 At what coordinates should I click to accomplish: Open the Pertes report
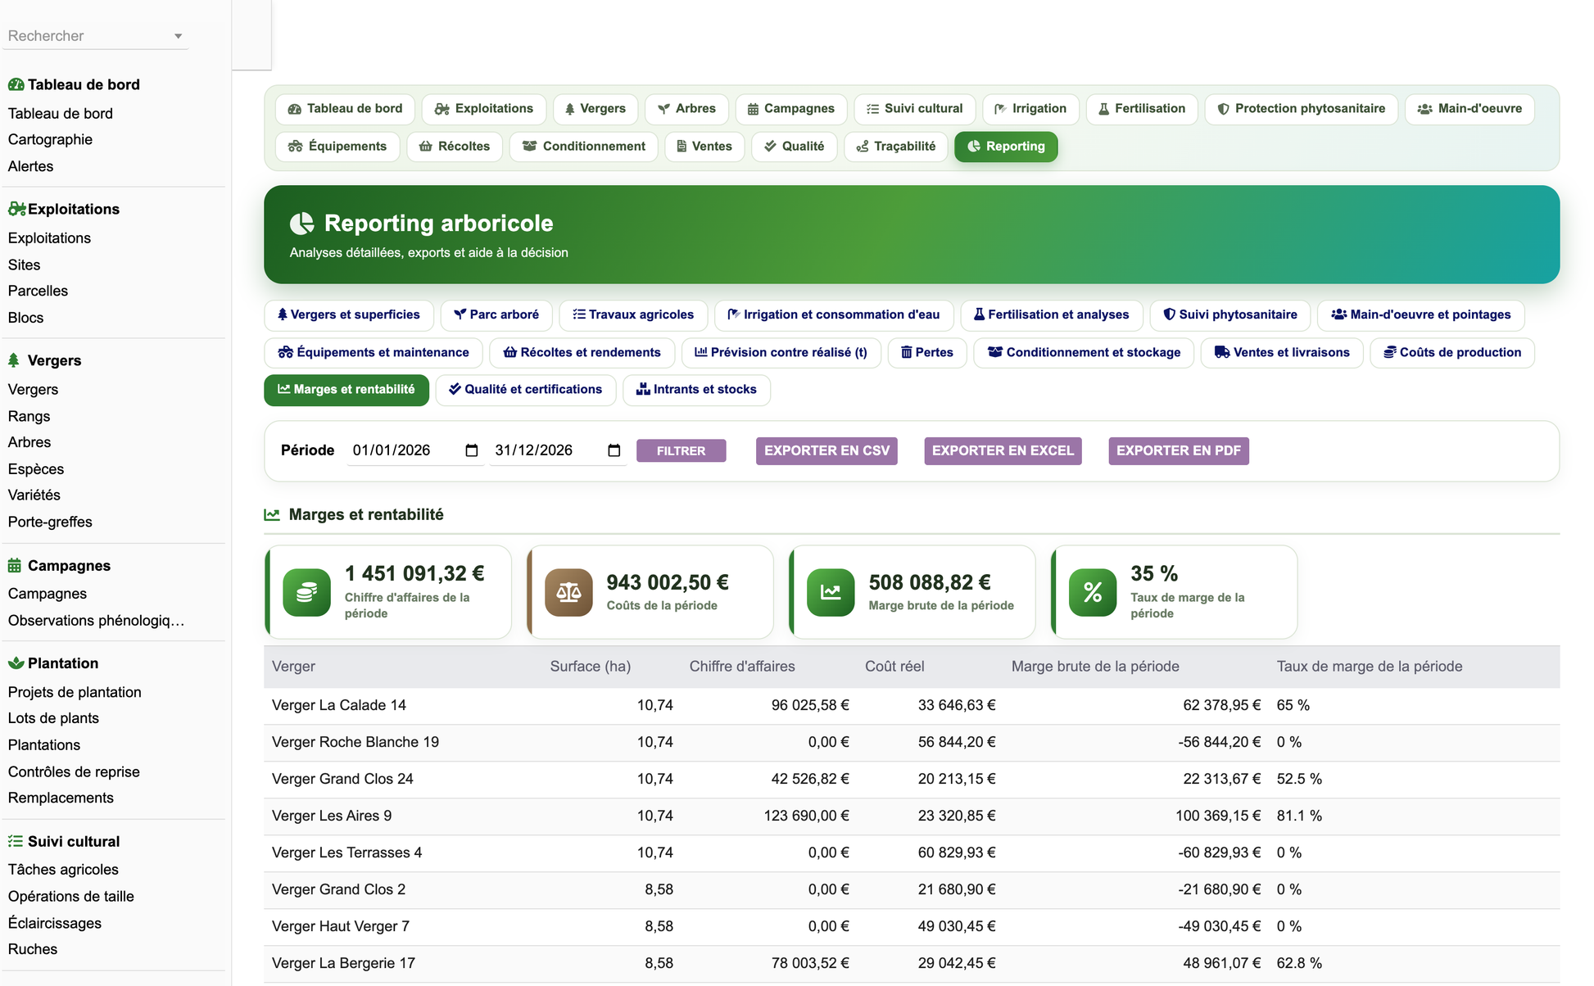[927, 353]
